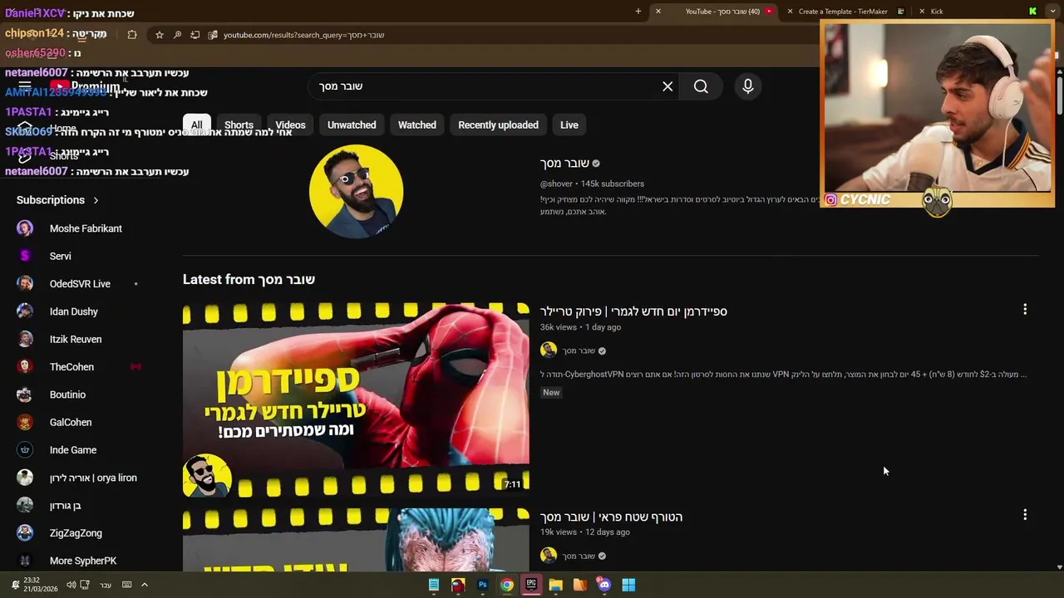The image size is (1064, 598).
Task: Close the TierMaker browser tab
Action: [x=790, y=12]
